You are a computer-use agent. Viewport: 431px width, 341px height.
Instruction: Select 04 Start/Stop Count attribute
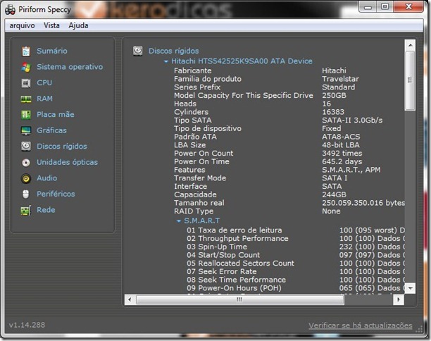tap(223, 255)
